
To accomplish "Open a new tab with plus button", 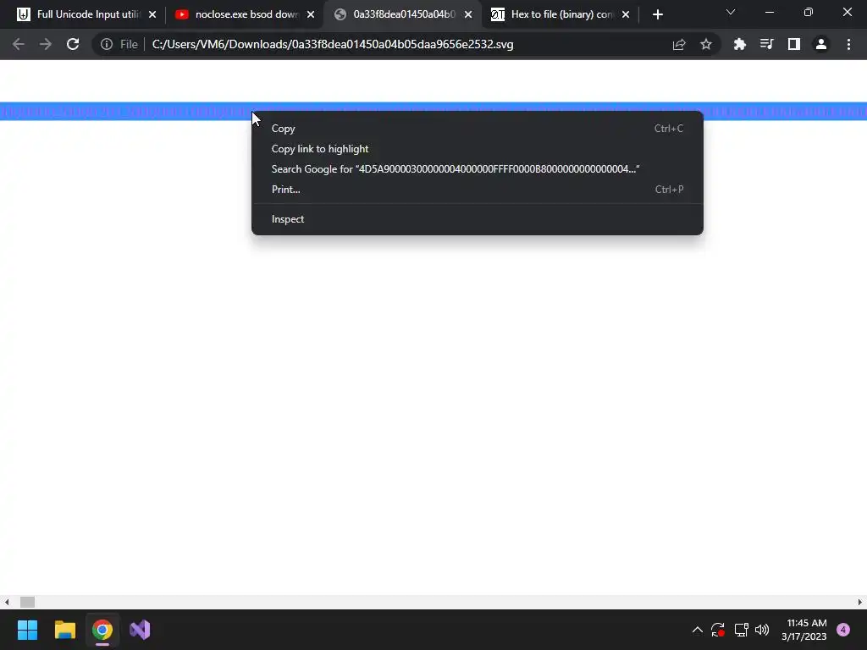I will 657,14.
